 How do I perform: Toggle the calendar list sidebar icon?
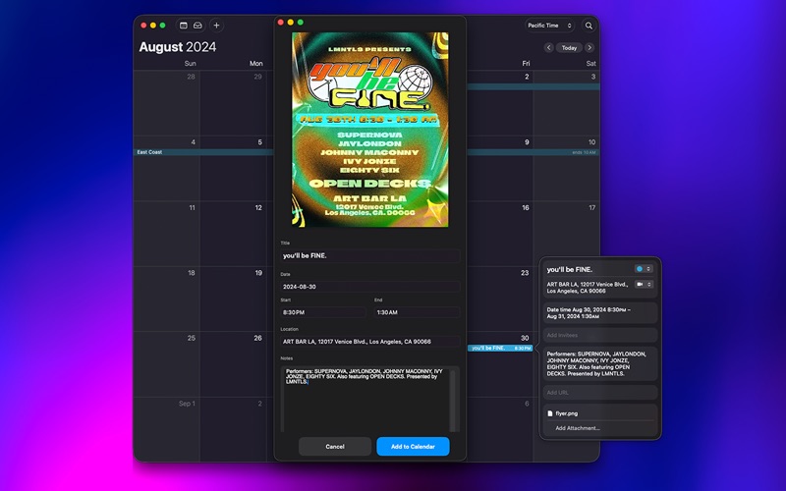tap(184, 26)
